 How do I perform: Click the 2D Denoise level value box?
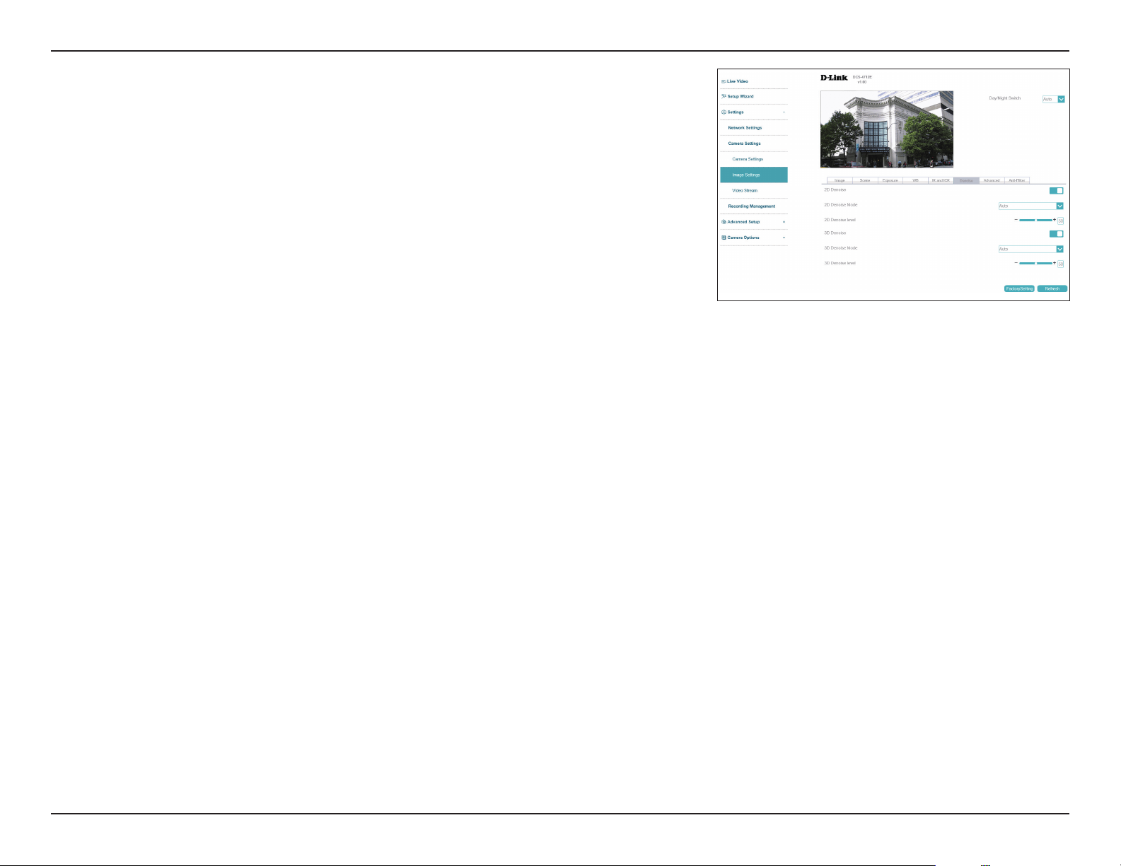tap(1060, 221)
